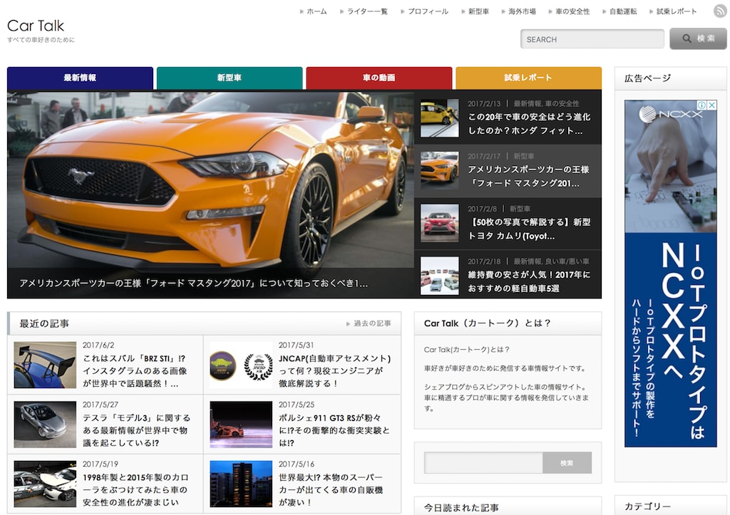
Task: Go to ホーム in top navigation
Action: point(316,11)
